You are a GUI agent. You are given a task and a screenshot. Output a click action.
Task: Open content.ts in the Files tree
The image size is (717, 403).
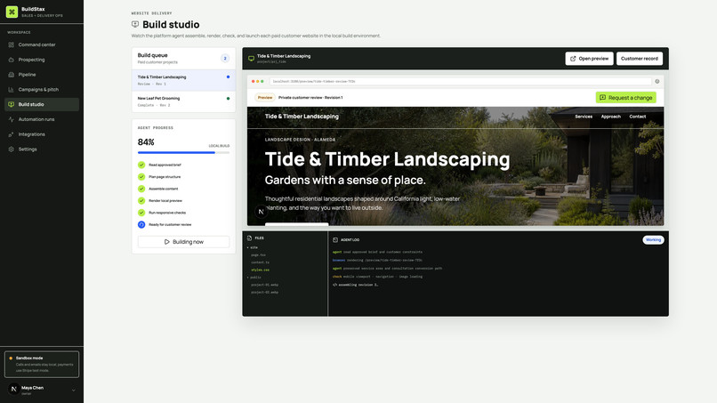pyautogui.click(x=260, y=262)
